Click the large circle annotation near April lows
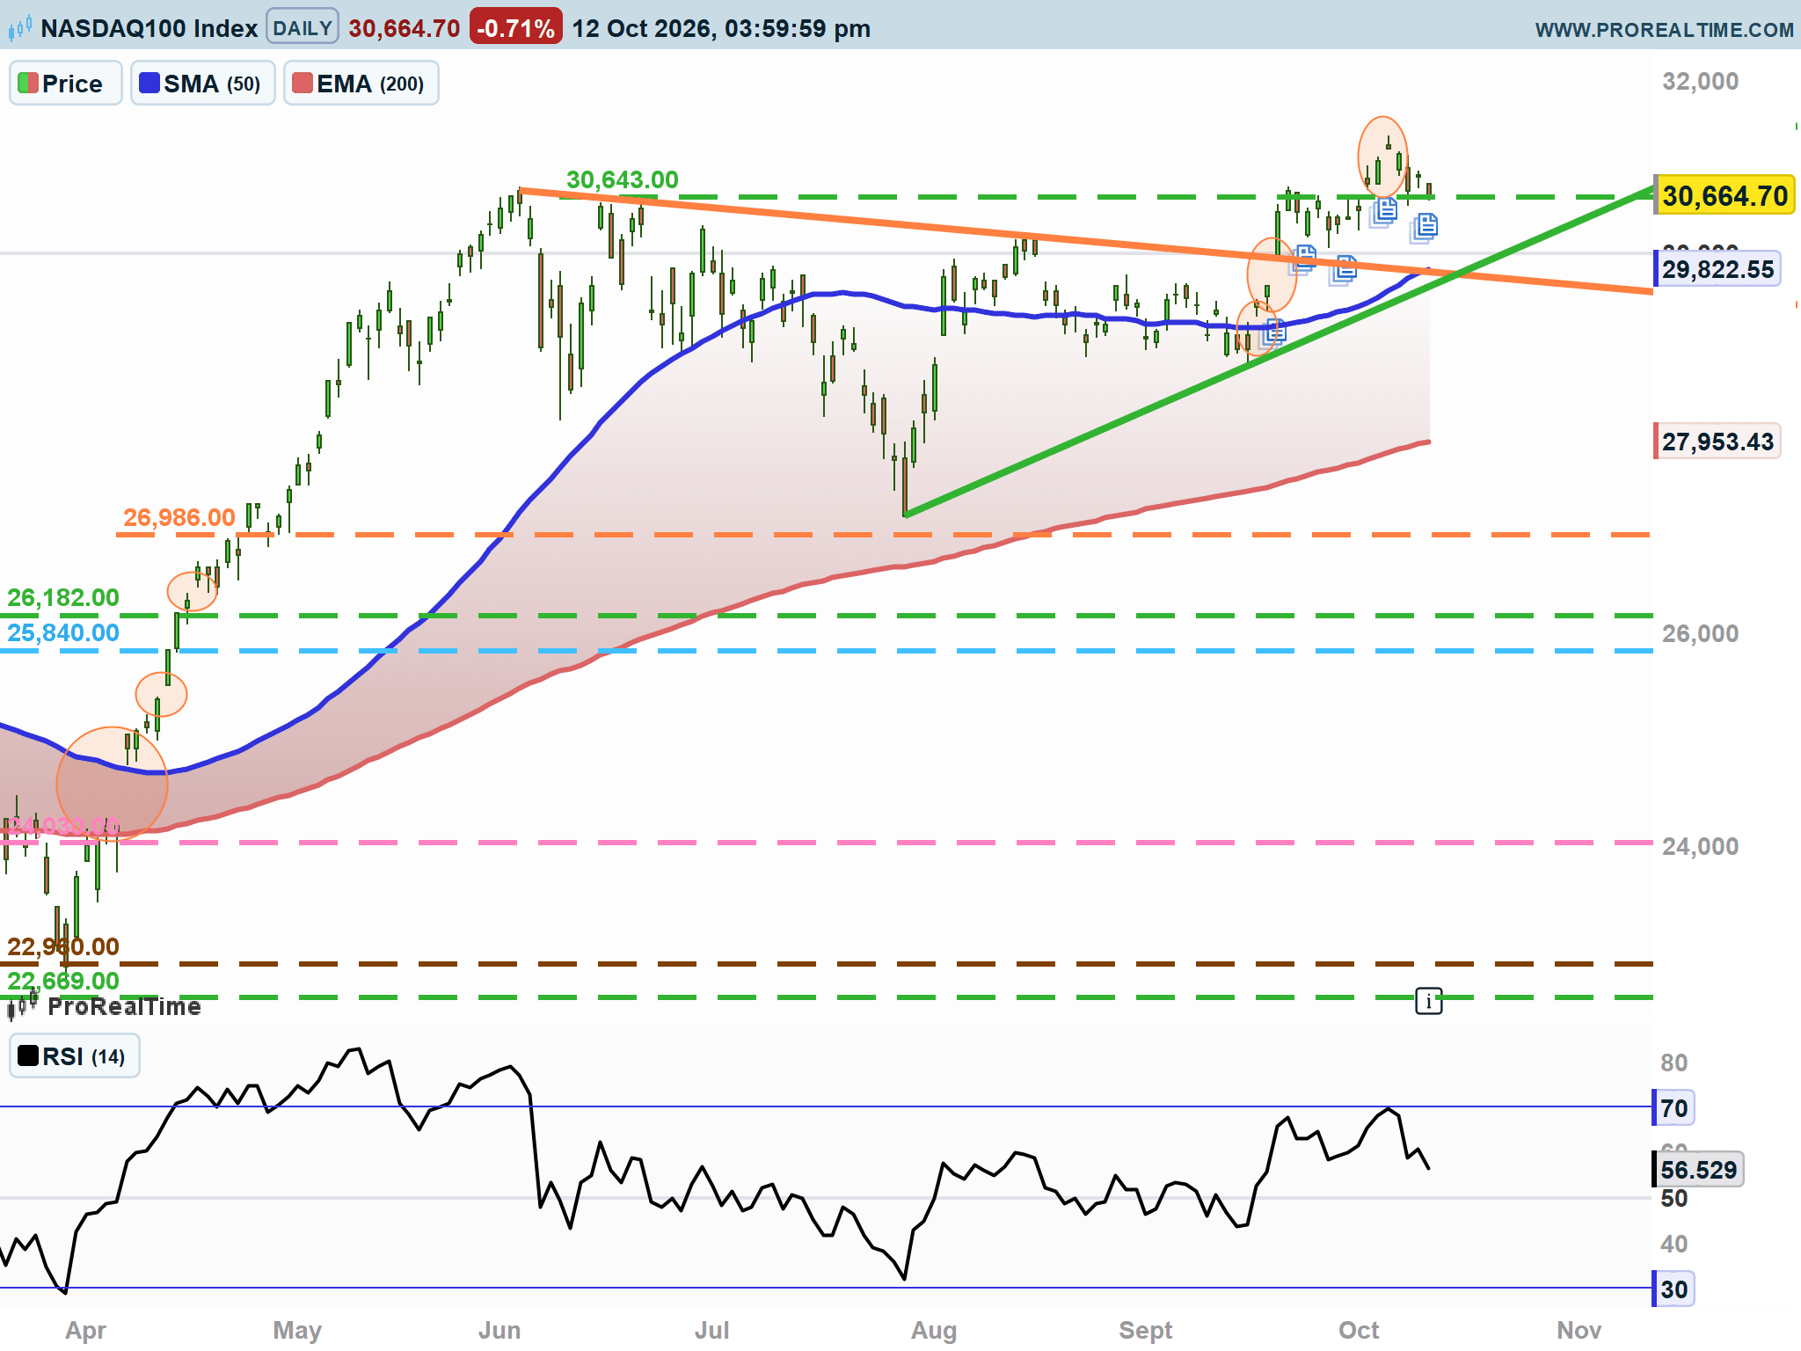 (112, 784)
